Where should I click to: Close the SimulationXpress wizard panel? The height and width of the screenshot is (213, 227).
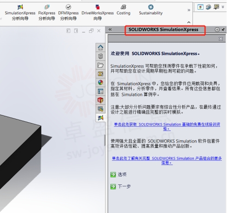point(221,39)
